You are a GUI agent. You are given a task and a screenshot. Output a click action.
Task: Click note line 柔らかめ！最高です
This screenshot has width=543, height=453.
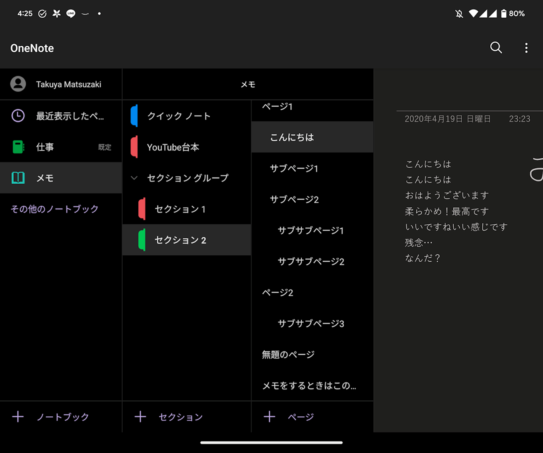[447, 211]
